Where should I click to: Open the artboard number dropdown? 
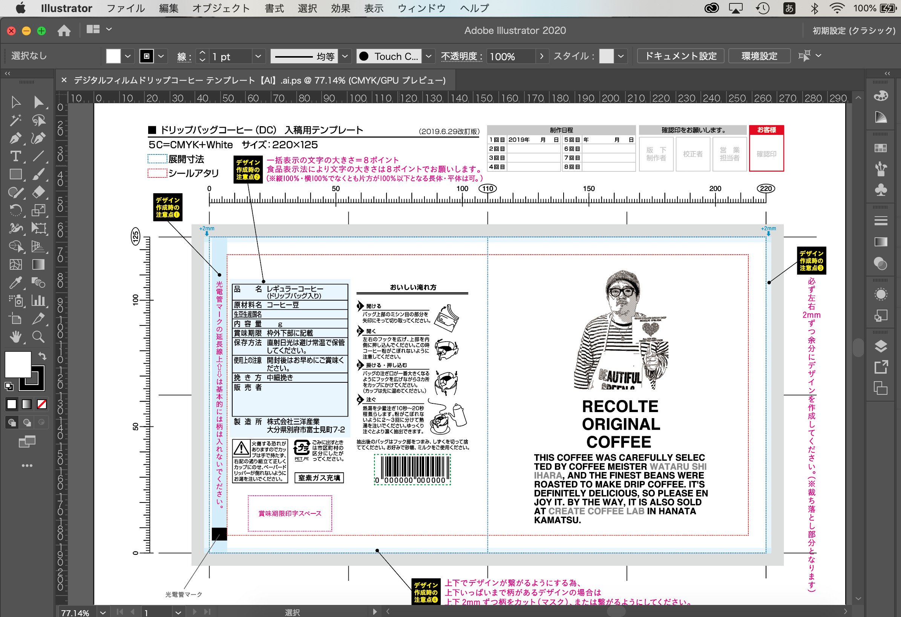(178, 612)
